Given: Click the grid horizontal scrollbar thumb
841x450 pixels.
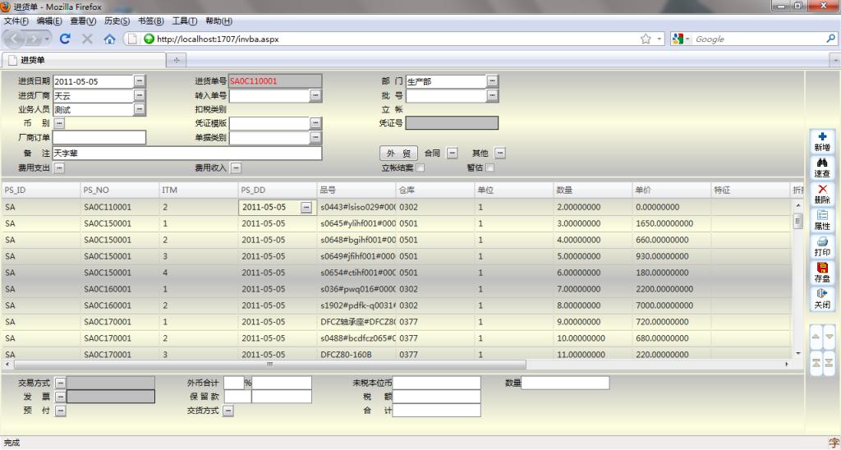Looking at the screenshot, I should (269, 364).
